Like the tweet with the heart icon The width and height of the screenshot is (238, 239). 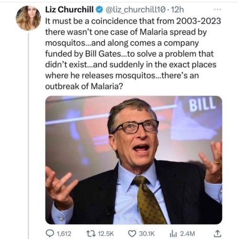tap(132, 234)
